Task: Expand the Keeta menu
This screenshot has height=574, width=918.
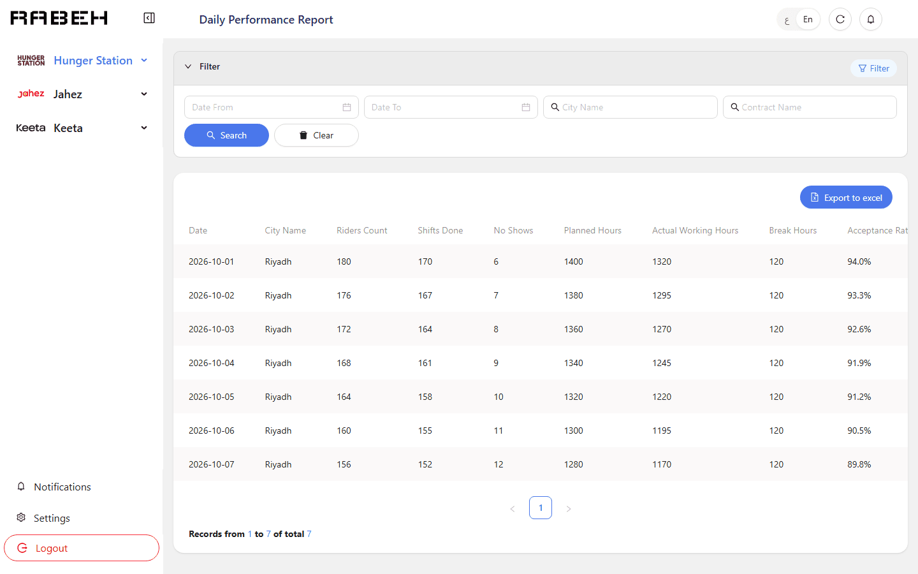Action: coord(144,128)
